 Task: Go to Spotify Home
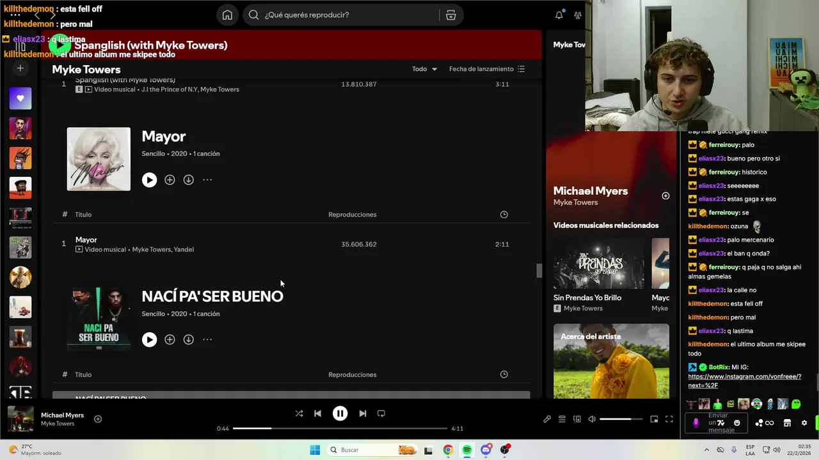(227, 15)
